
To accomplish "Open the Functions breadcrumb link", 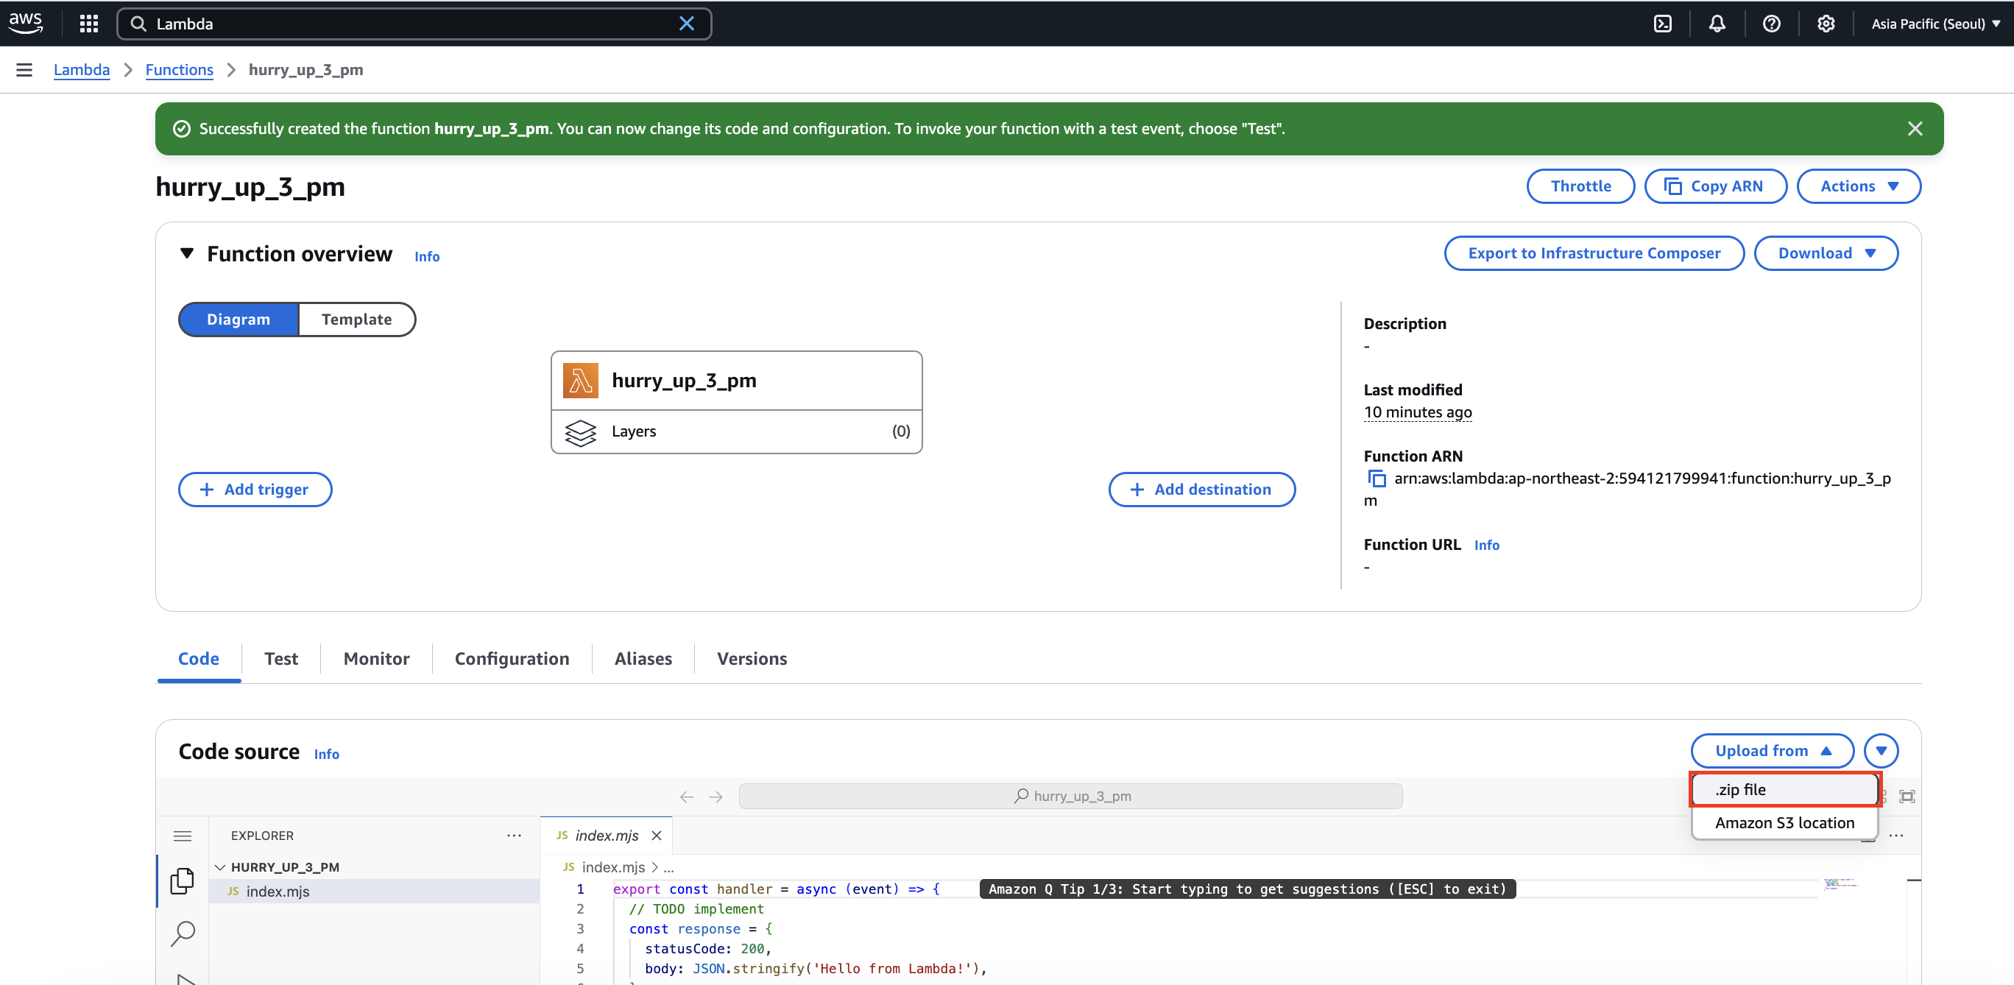I will pos(179,70).
